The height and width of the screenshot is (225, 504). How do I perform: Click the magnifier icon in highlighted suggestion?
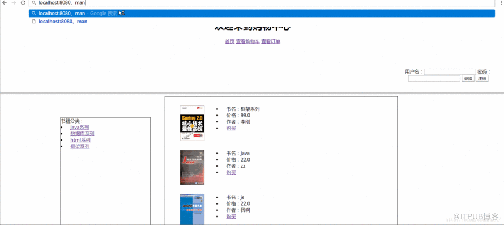coord(33,14)
